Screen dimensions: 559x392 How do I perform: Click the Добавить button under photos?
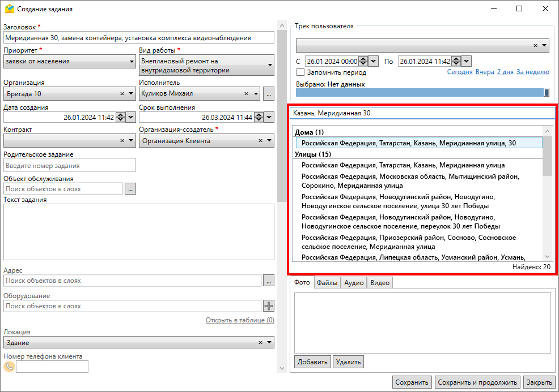pyautogui.click(x=312, y=362)
